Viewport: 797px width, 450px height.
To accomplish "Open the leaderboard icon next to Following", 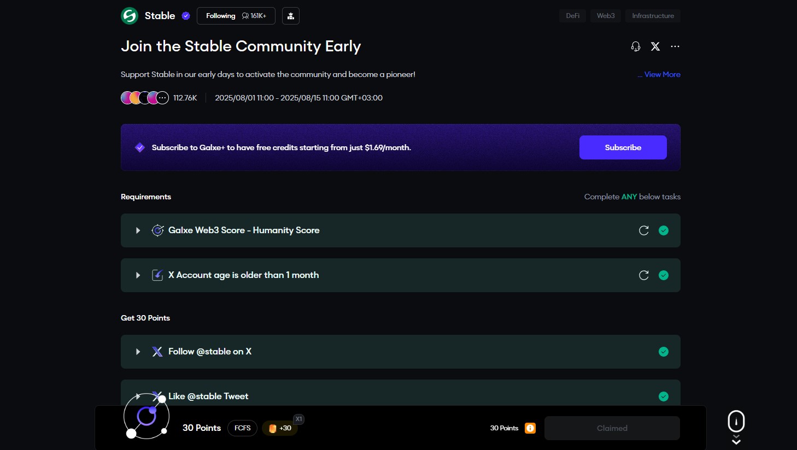I will pos(291,16).
